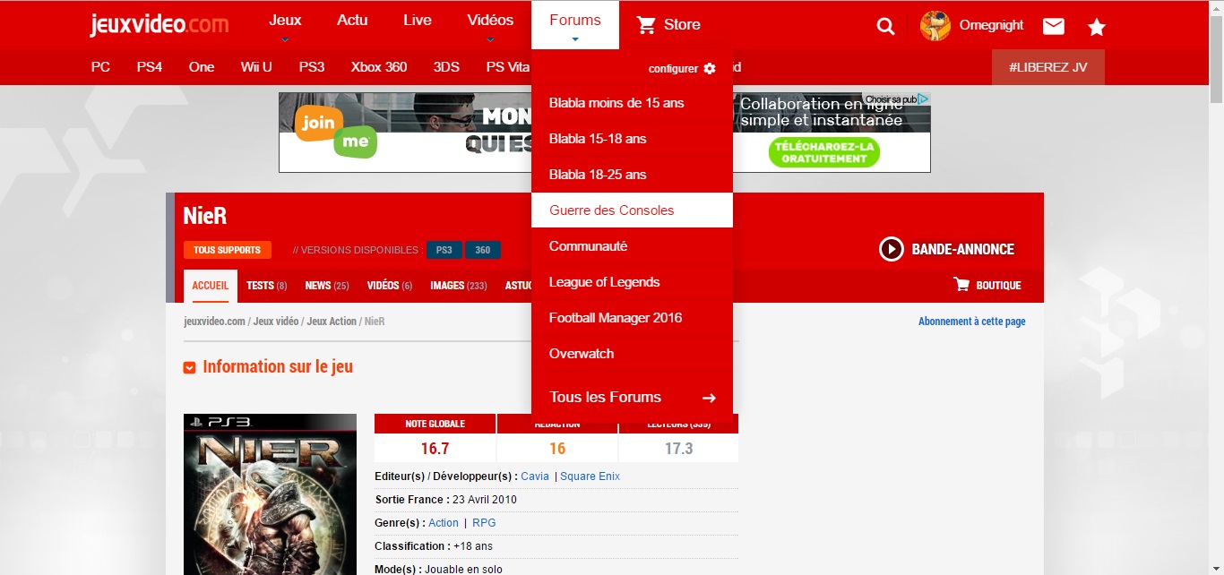This screenshot has width=1224, height=575.
Task: Go to the PS Vita platform section
Action: pyautogui.click(x=507, y=67)
